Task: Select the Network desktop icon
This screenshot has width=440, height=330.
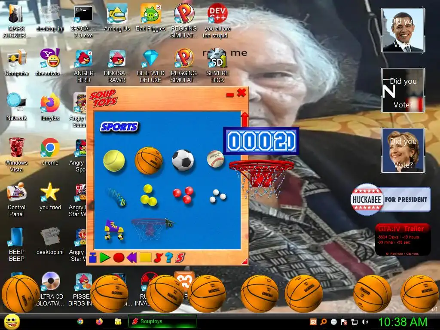Action: (x=17, y=107)
